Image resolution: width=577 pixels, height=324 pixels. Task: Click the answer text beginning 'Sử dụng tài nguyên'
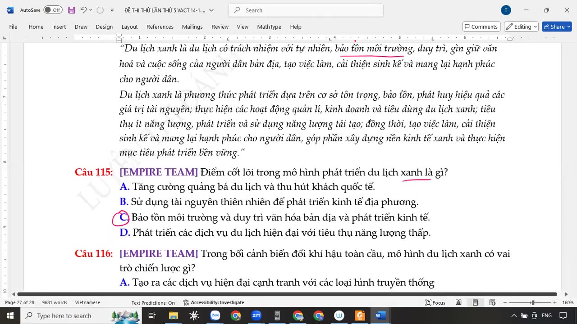click(275, 202)
